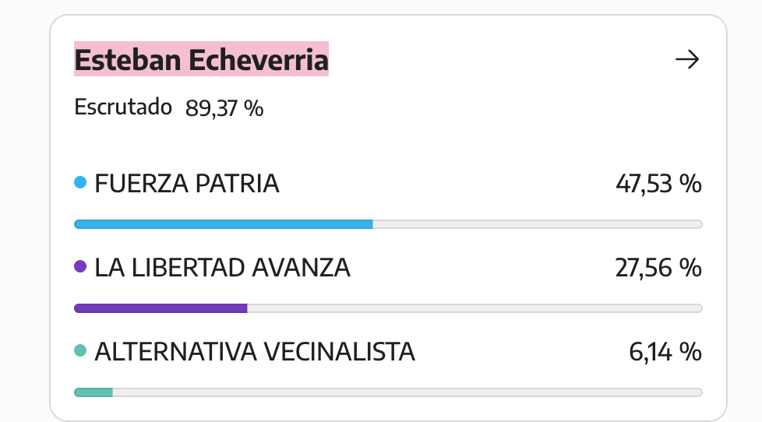Select the ALTERNATIVA VECINALISTA party label
The height and width of the screenshot is (422, 762).
point(255,352)
